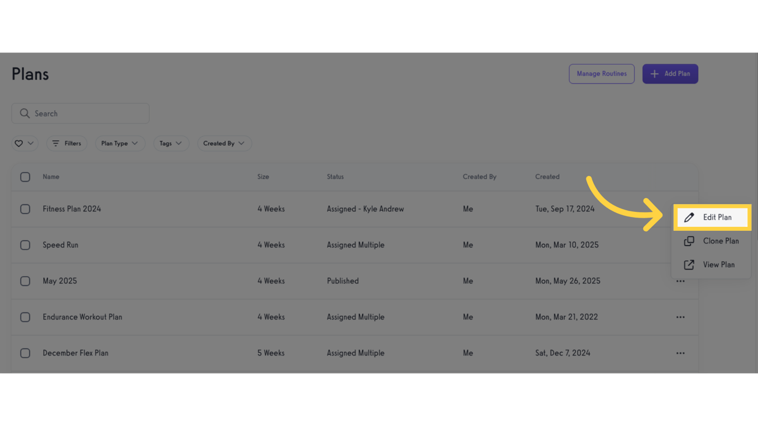The image size is (758, 426).
Task: Click the pencil icon beside Edit Plan
Action: (689, 217)
